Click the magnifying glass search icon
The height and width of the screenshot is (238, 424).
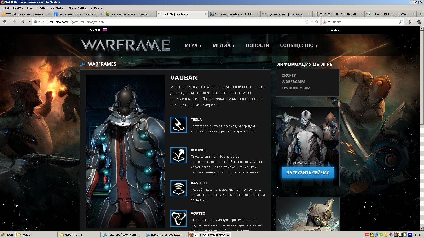point(401,22)
